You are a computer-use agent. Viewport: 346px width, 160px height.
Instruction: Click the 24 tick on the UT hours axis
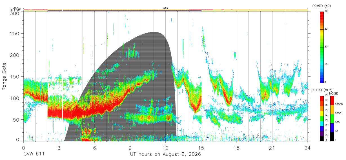(308, 148)
